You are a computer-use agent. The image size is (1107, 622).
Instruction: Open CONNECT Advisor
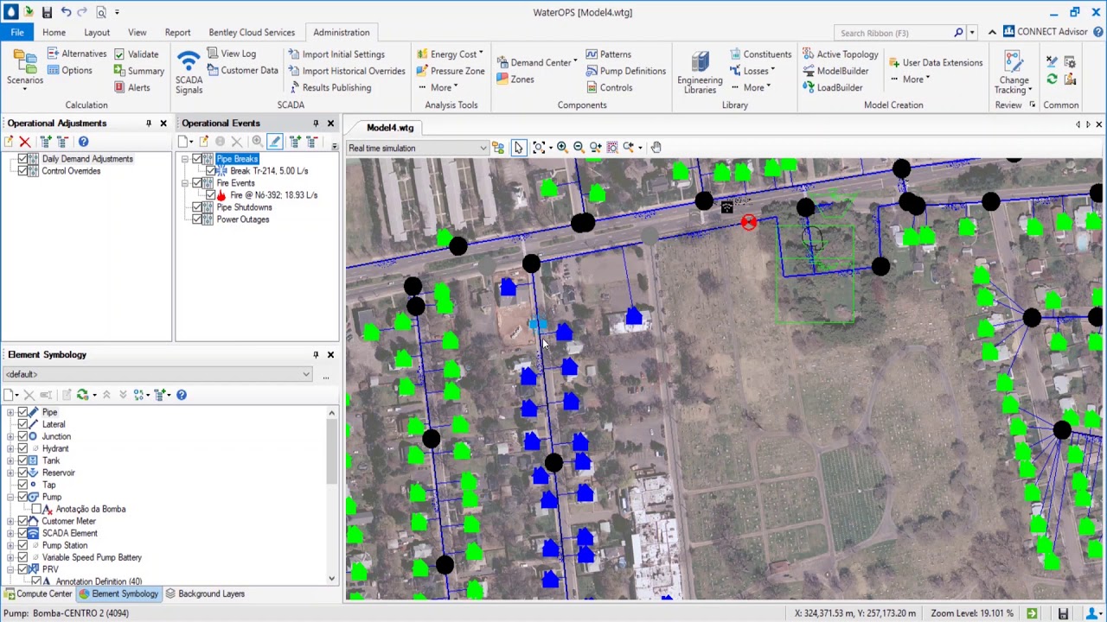(x=1045, y=32)
